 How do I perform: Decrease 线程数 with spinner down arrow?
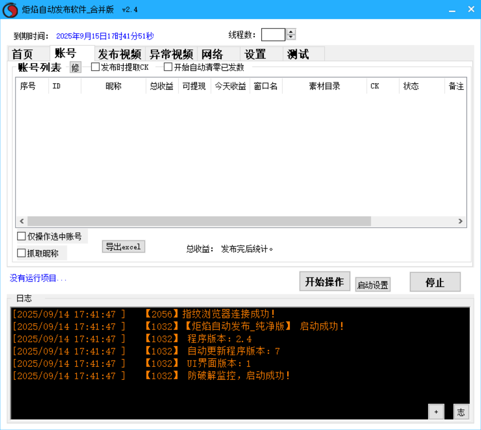point(291,37)
